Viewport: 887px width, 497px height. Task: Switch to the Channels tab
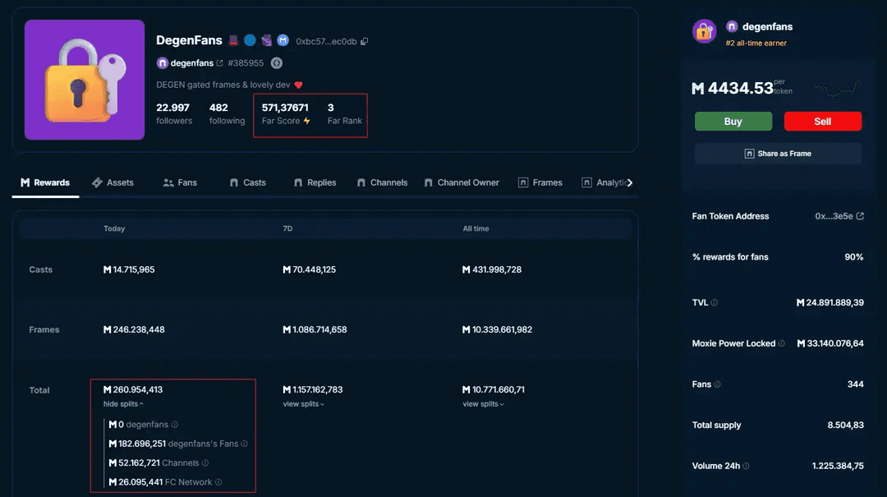pyautogui.click(x=383, y=182)
